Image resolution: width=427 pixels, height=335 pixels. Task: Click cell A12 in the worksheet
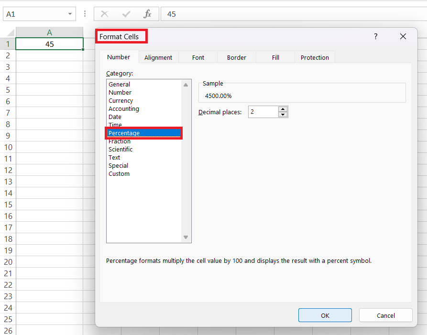(x=49, y=170)
